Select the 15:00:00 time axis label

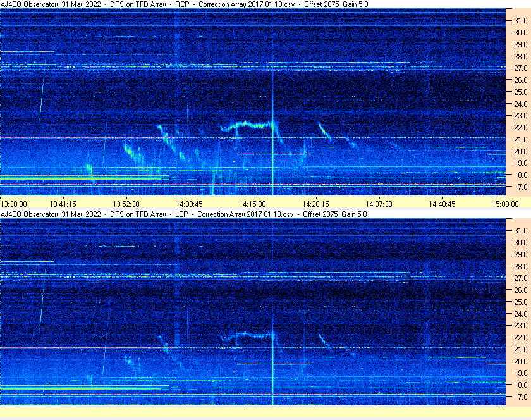pyautogui.click(x=505, y=204)
